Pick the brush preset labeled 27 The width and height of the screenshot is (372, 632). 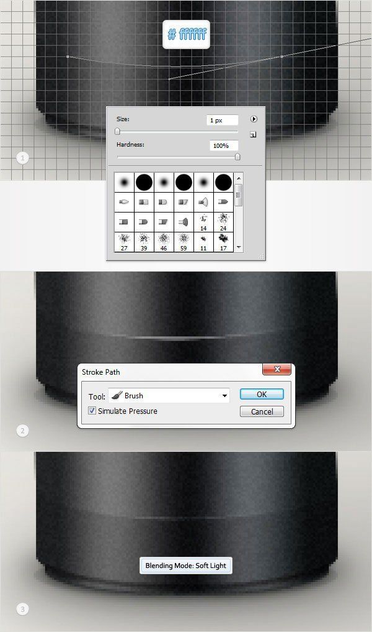[x=124, y=242]
